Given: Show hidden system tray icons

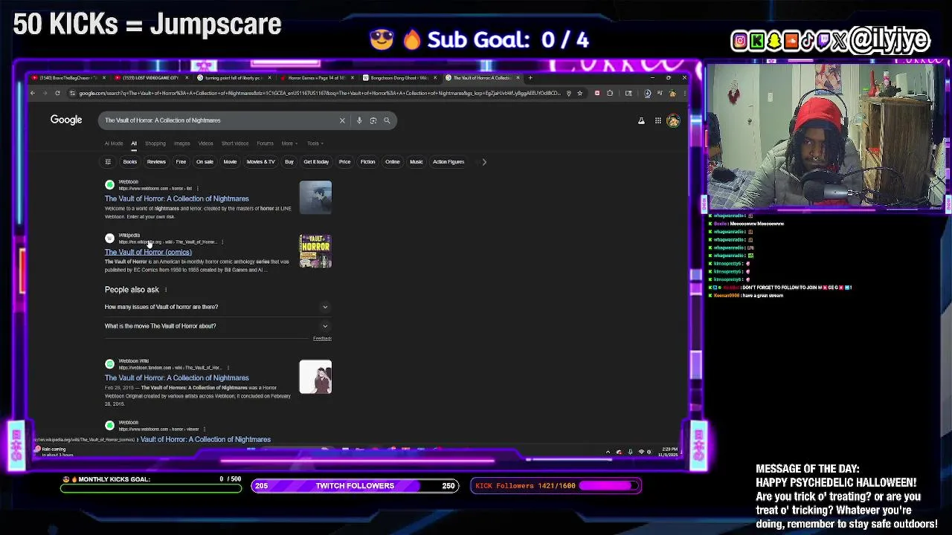Looking at the screenshot, I should click(x=608, y=452).
